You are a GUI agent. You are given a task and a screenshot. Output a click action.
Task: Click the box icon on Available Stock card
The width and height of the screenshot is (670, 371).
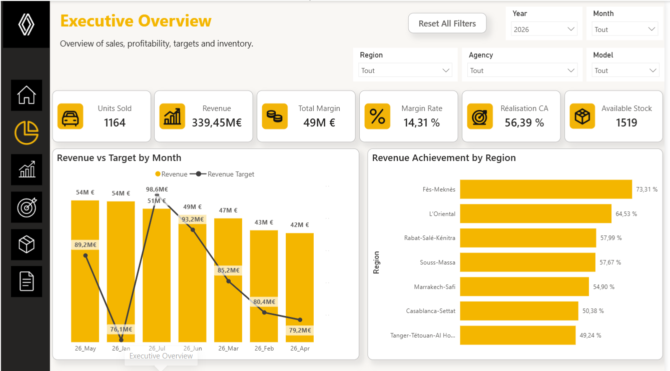click(582, 116)
